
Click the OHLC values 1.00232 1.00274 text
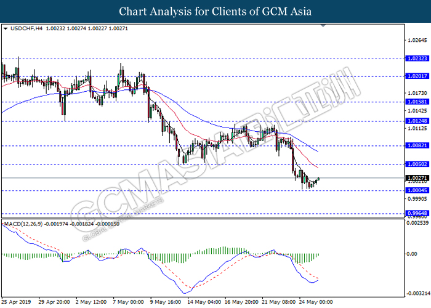point(66,28)
